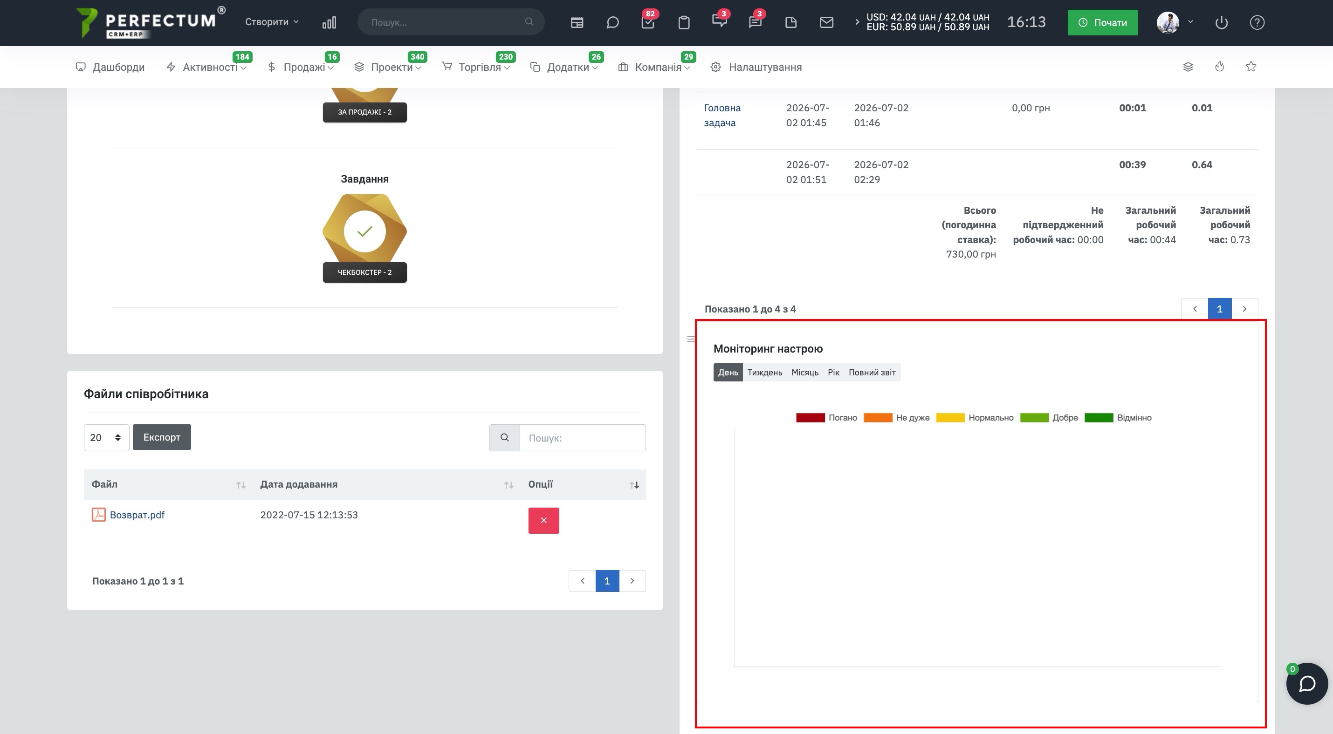Open the bar chart statistics icon
This screenshot has height=734, width=1333.
pos(329,22)
